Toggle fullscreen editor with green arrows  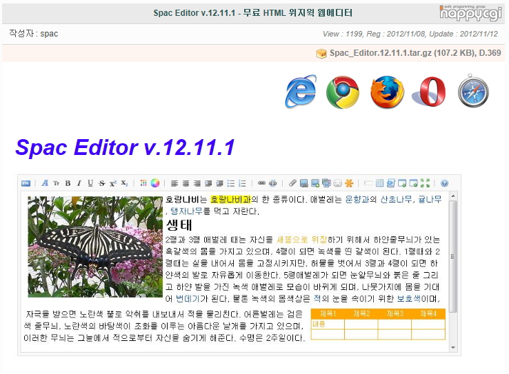coord(425,183)
